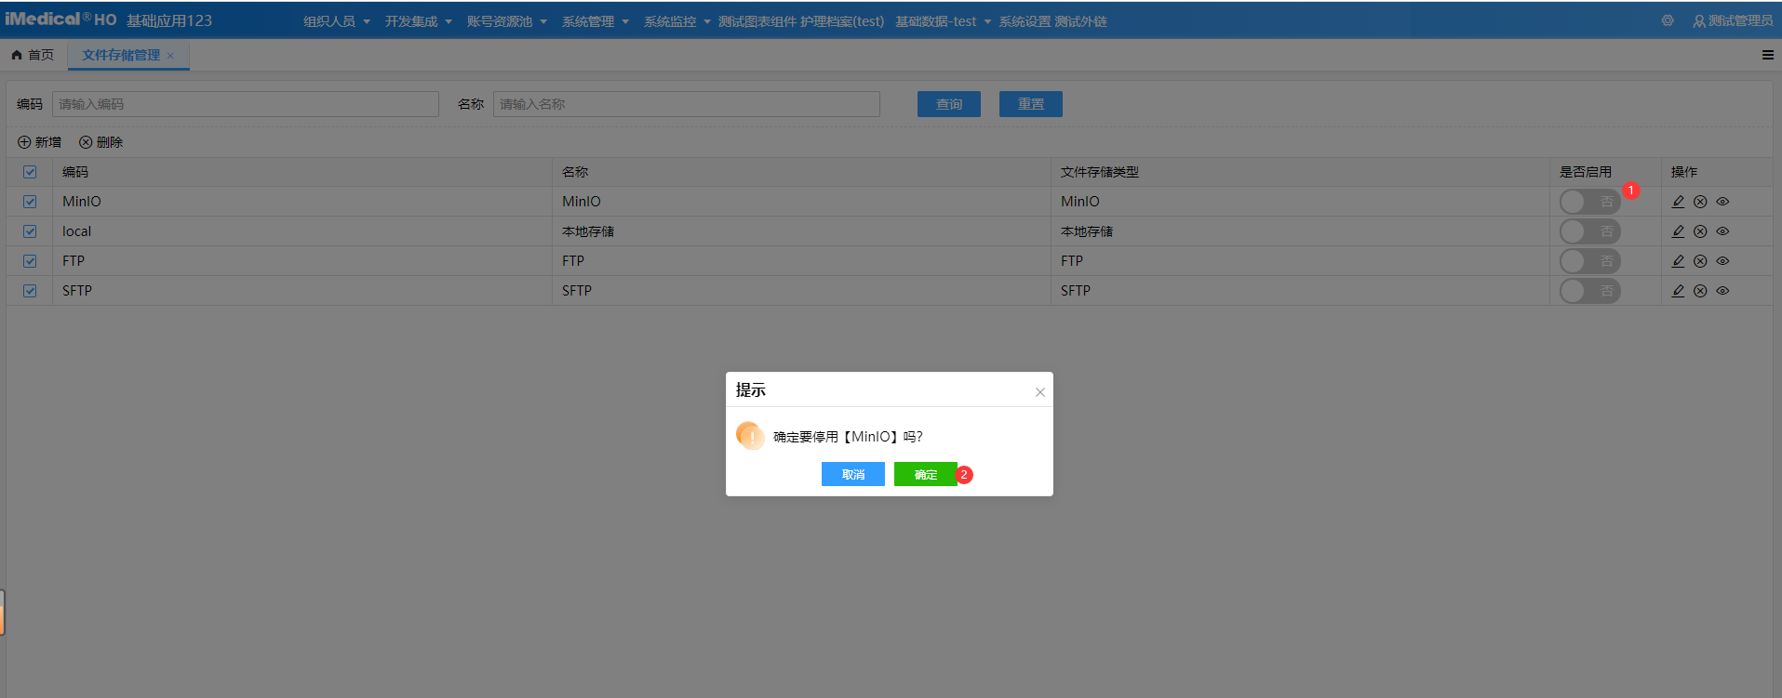Viewport: 1782px width, 698px height.
Task: Click the 查询 search button
Action: tap(948, 104)
